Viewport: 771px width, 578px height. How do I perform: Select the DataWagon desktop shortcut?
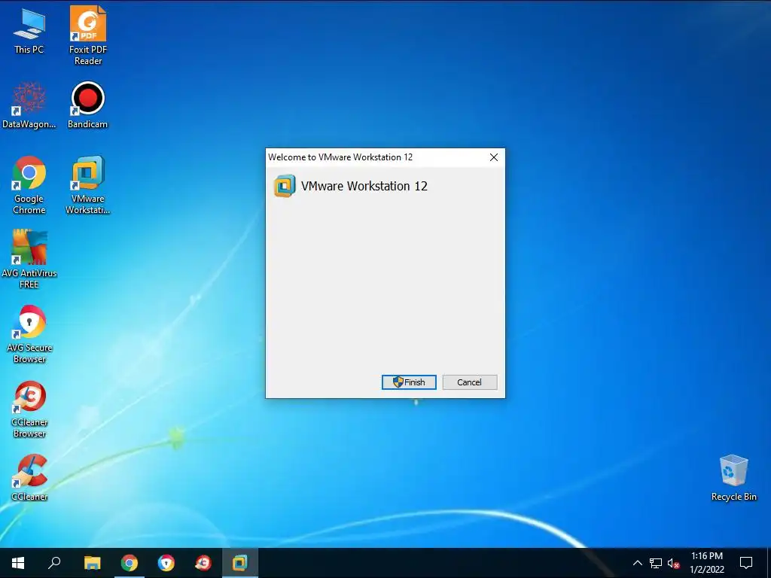(29, 105)
